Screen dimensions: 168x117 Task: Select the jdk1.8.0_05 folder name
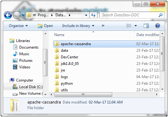pyautogui.click(x=70, y=64)
